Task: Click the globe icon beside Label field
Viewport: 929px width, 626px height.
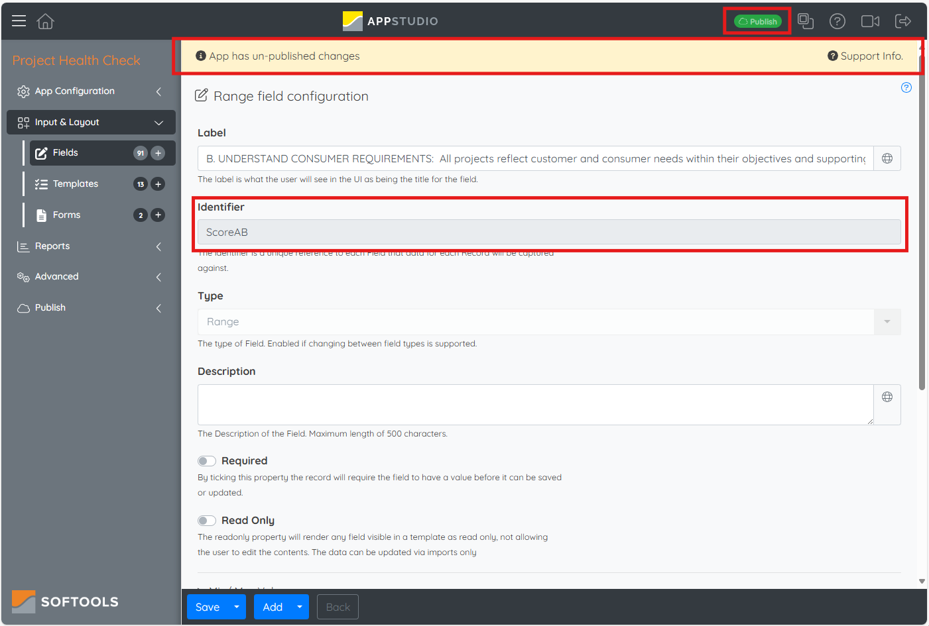Action: (x=887, y=158)
